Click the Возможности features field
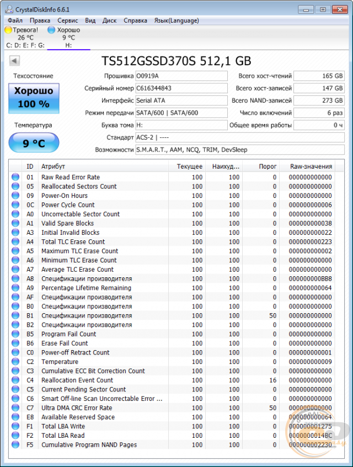The height and width of the screenshot is (467, 353). pos(240,150)
